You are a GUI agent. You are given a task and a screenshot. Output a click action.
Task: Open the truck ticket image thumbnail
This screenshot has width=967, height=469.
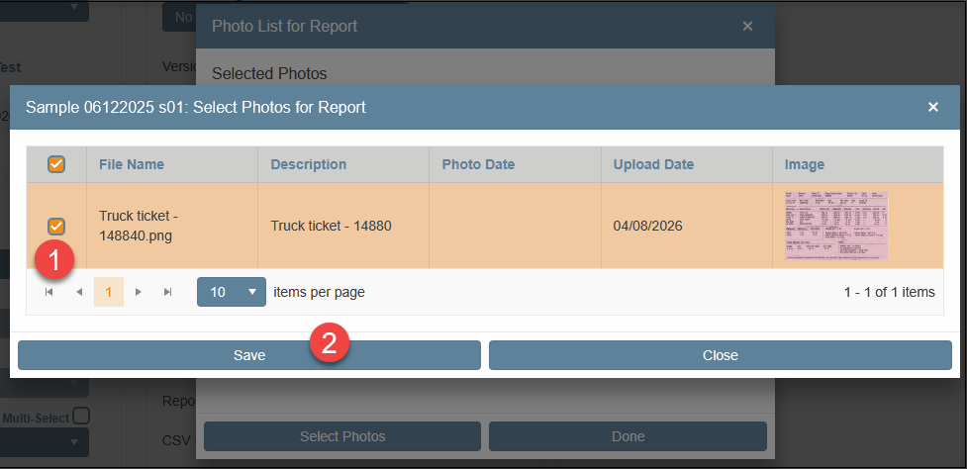[835, 226]
